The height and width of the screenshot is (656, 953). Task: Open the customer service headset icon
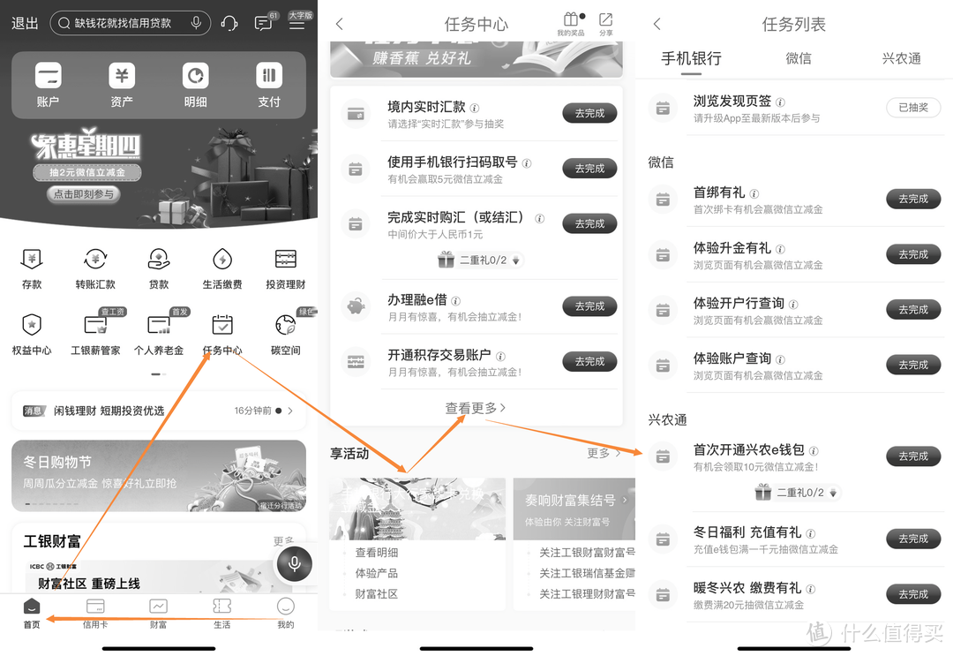pos(229,24)
